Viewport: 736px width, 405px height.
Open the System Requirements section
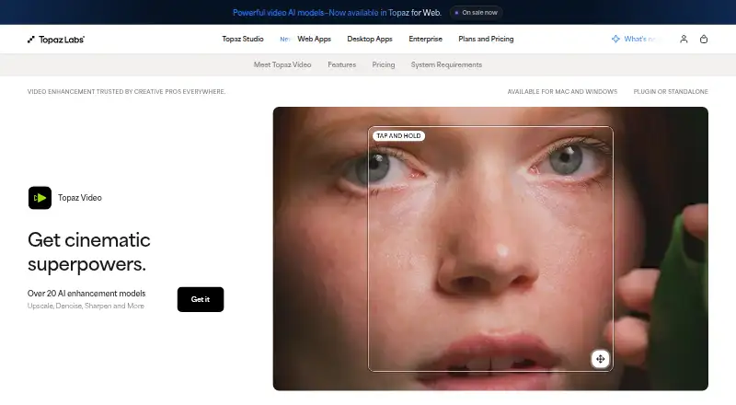click(446, 64)
